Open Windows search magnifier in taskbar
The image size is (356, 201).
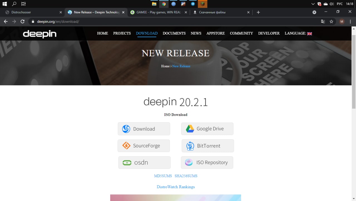(14, 4)
